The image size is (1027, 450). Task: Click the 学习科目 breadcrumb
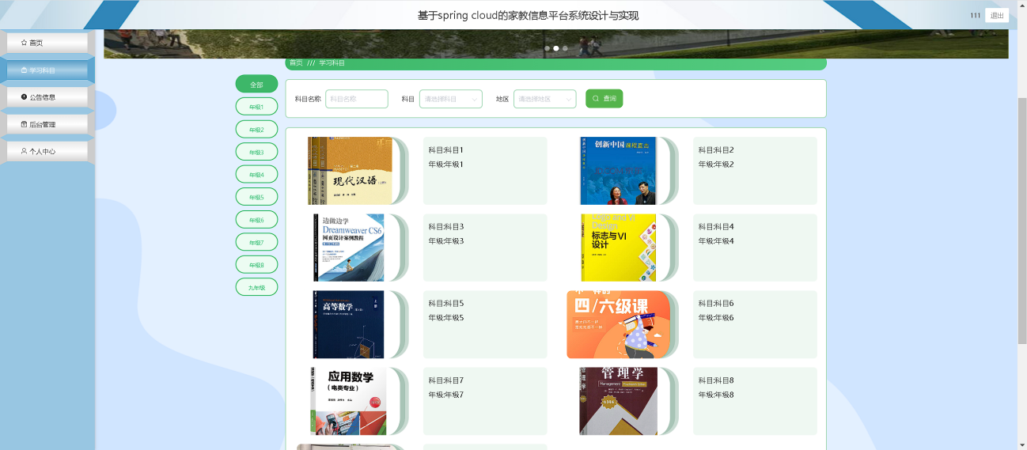coord(332,62)
